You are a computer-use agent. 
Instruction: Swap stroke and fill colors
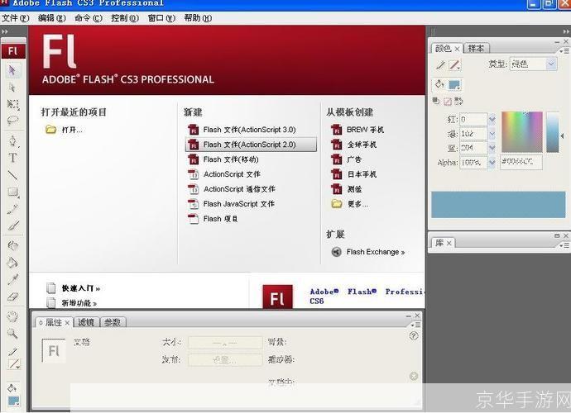[x=458, y=101]
